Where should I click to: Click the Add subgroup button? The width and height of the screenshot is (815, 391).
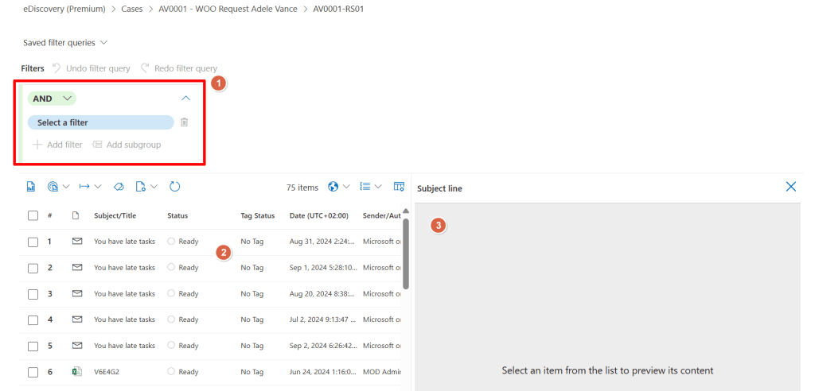pos(127,145)
